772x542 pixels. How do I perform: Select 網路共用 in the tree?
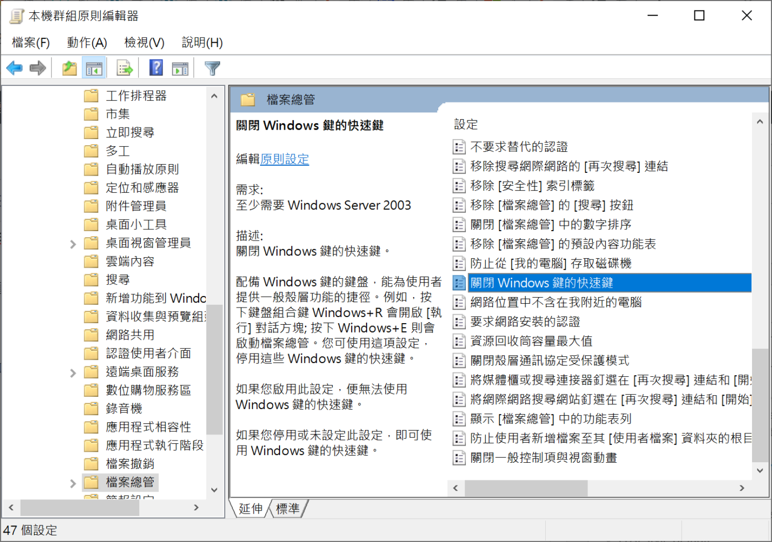tap(130, 335)
